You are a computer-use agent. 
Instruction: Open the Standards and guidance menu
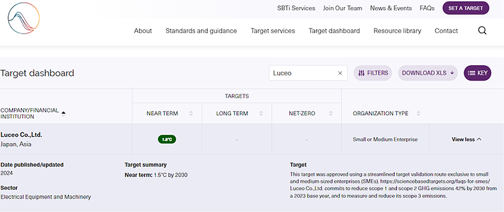coord(201,31)
